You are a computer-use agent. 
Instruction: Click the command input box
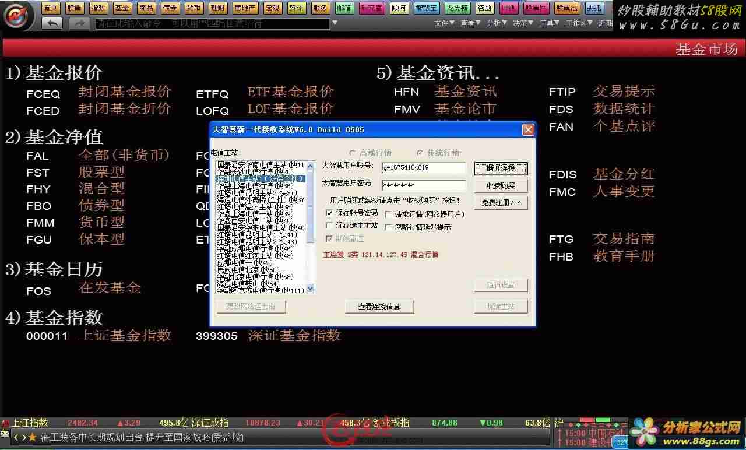tap(212, 23)
